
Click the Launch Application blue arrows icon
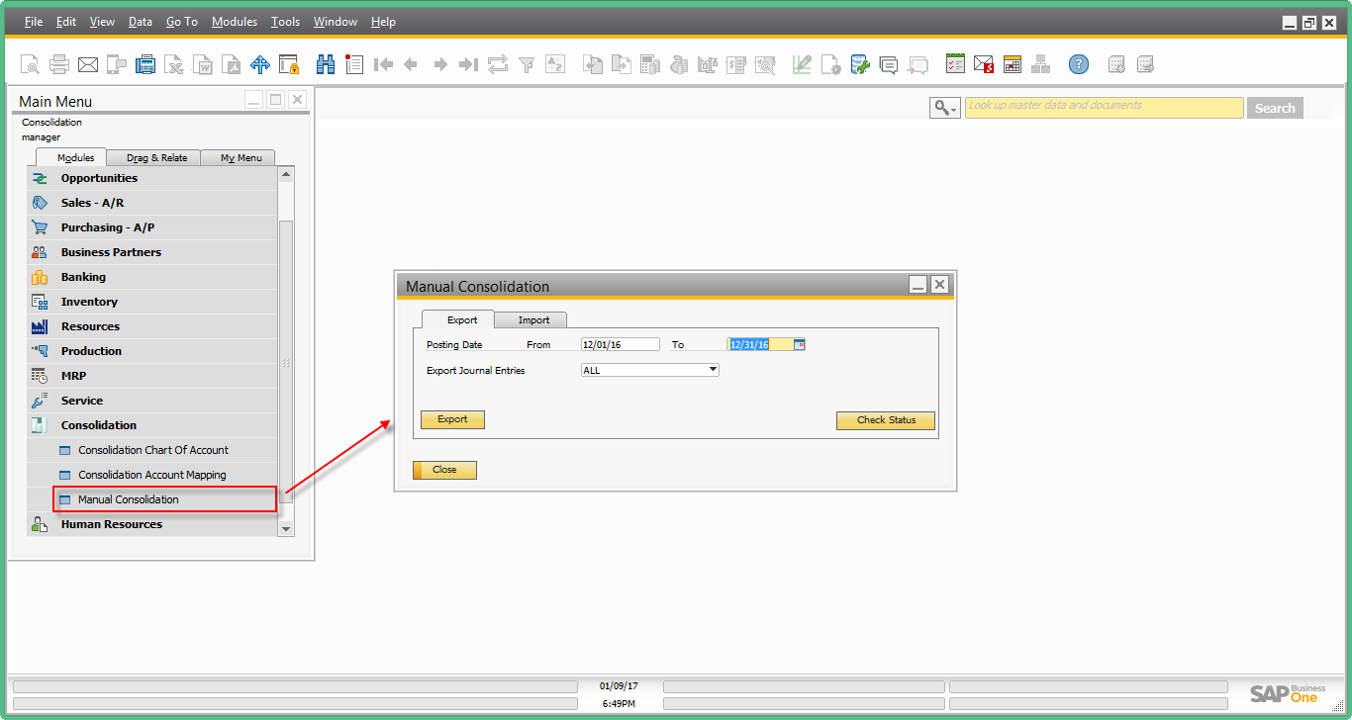click(x=260, y=65)
